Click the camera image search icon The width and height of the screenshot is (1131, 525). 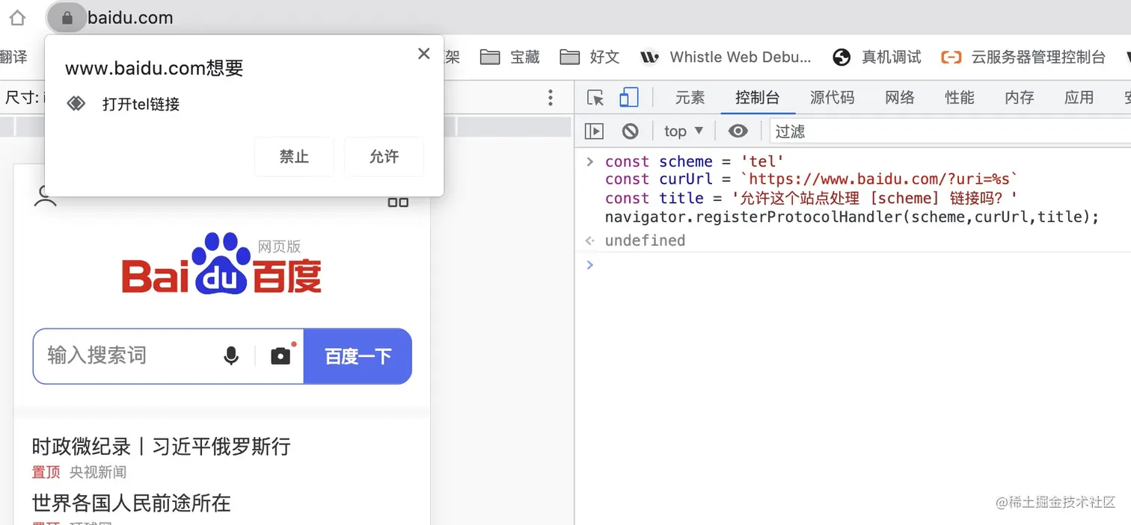click(x=281, y=356)
